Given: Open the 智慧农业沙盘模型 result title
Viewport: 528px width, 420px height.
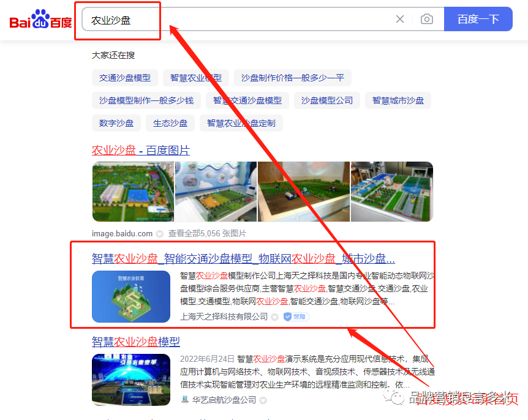Looking at the screenshot, I should (136, 342).
